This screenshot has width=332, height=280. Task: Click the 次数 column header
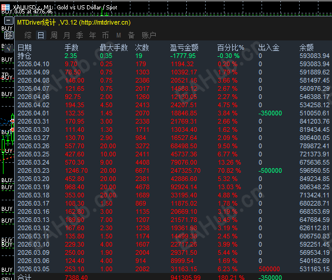coord(142,47)
